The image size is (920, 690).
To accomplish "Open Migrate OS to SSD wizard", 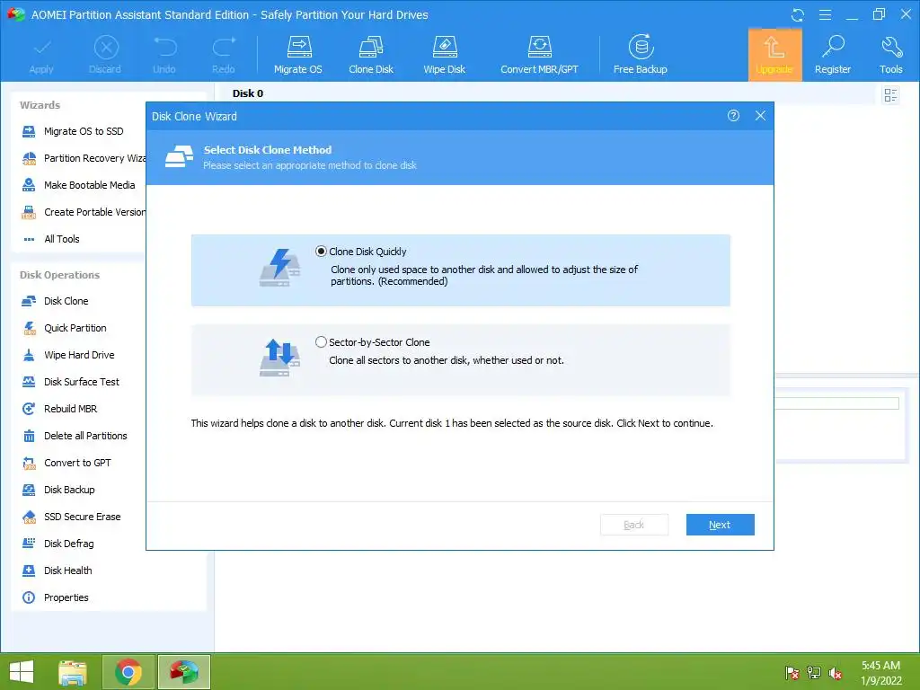I will 84,131.
